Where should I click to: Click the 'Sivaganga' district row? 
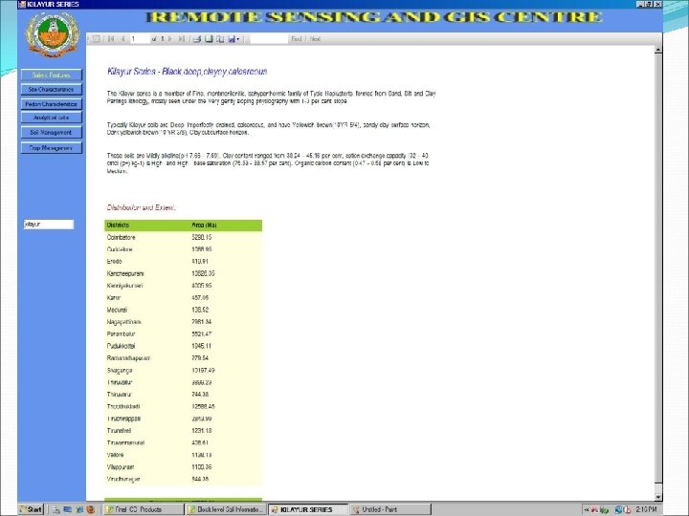[183, 371]
